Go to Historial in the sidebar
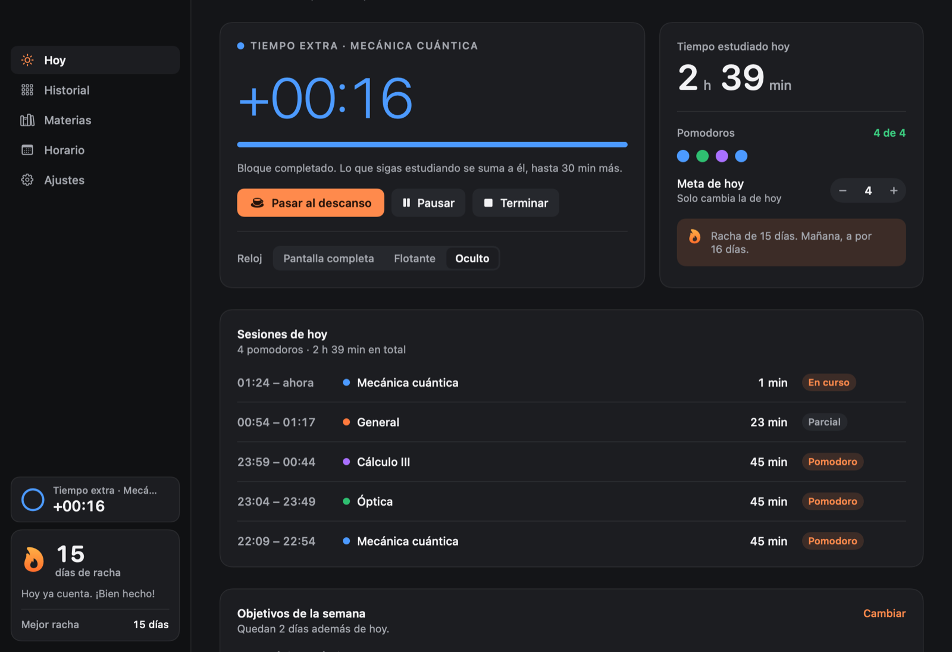This screenshot has width=952, height=652. pyautogui.click(x=95, y=90)
